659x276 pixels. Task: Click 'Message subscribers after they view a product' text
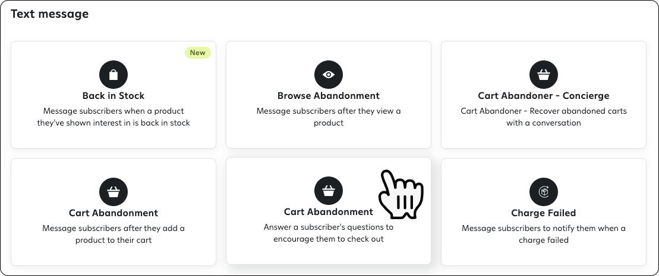click(329, 117)
